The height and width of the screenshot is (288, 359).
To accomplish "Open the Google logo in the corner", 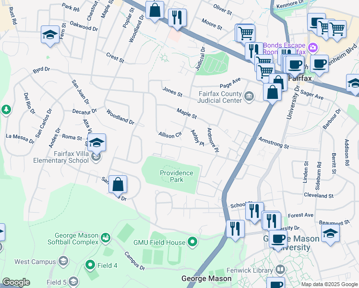I will pyautogui.click(x=16, y=282).
